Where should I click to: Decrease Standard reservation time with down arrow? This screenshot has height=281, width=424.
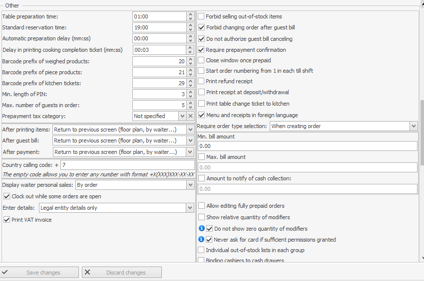(190, 30)
